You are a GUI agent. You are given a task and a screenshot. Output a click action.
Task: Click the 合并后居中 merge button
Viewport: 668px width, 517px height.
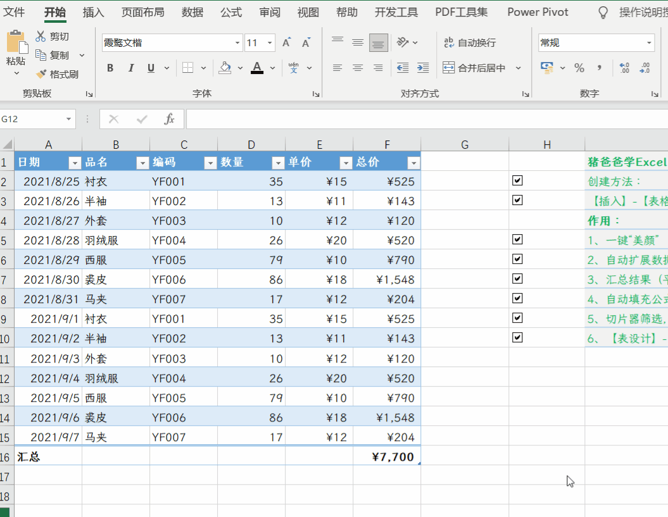click(x=474, y=68)
